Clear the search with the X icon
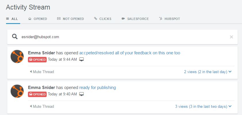 [x=231, y=37]
